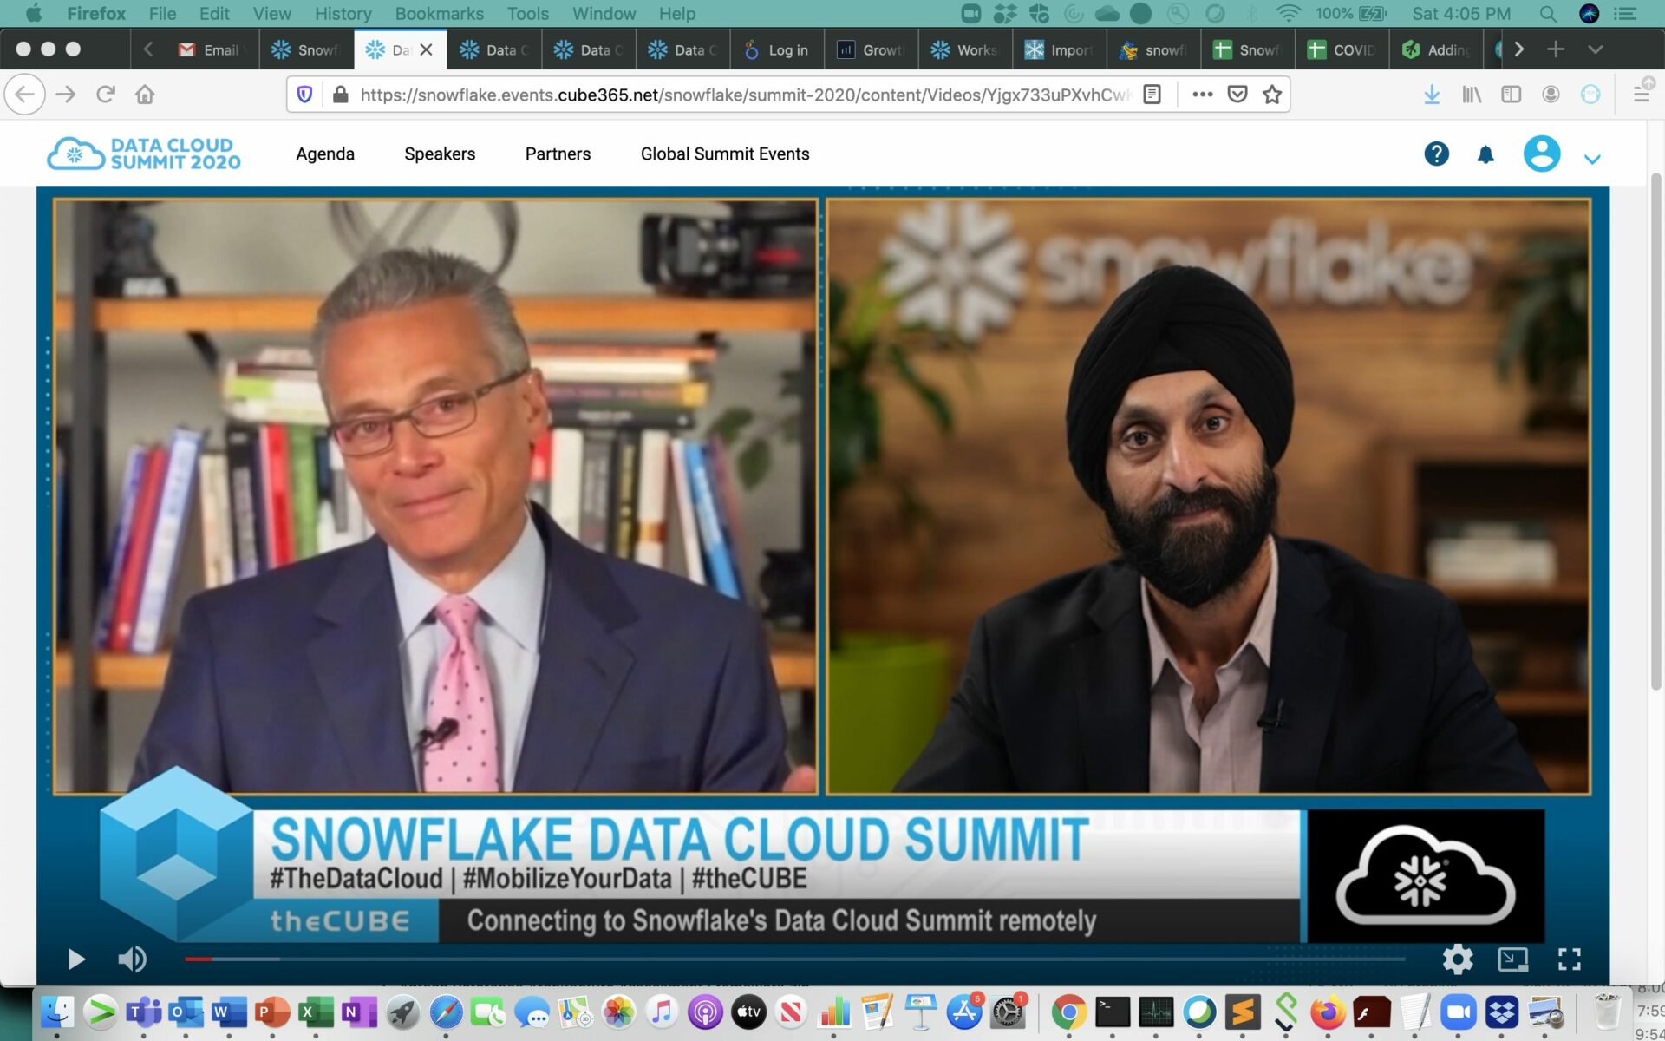Expand the profile dropdown chevron
The height and width of the screenshot is (1041, 1665).
coord(1592,159)
